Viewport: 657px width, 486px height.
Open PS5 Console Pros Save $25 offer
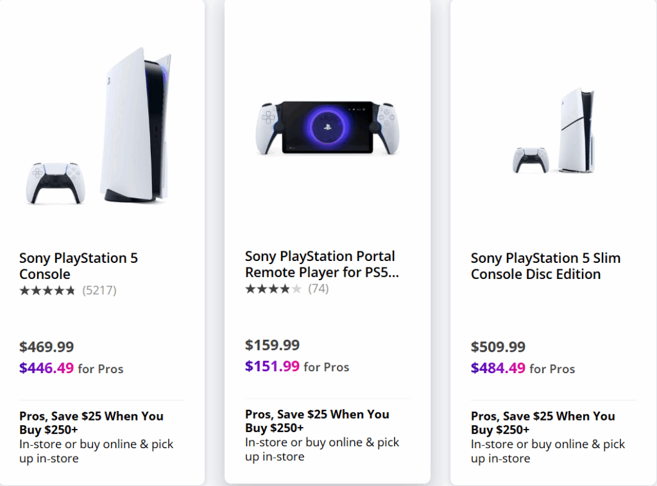pos(91,423)
